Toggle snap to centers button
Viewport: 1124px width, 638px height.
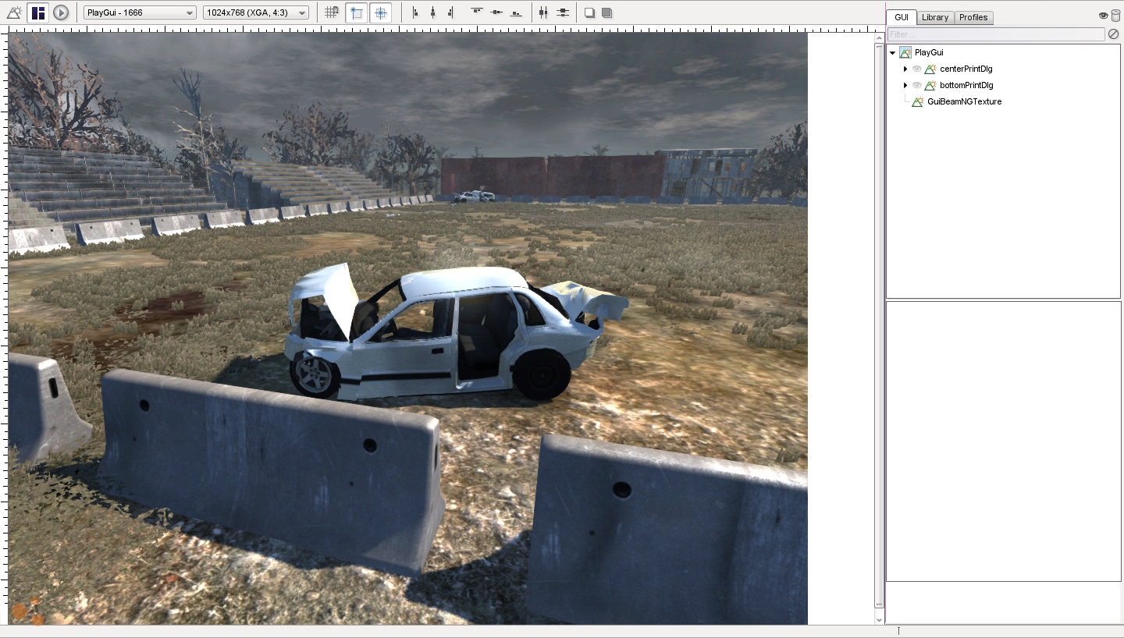pyautogui.click(x=381, y=12)
